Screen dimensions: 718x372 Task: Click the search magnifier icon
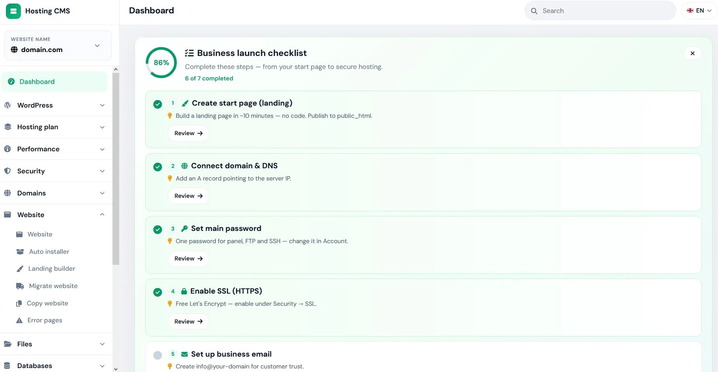pos(534,11)
